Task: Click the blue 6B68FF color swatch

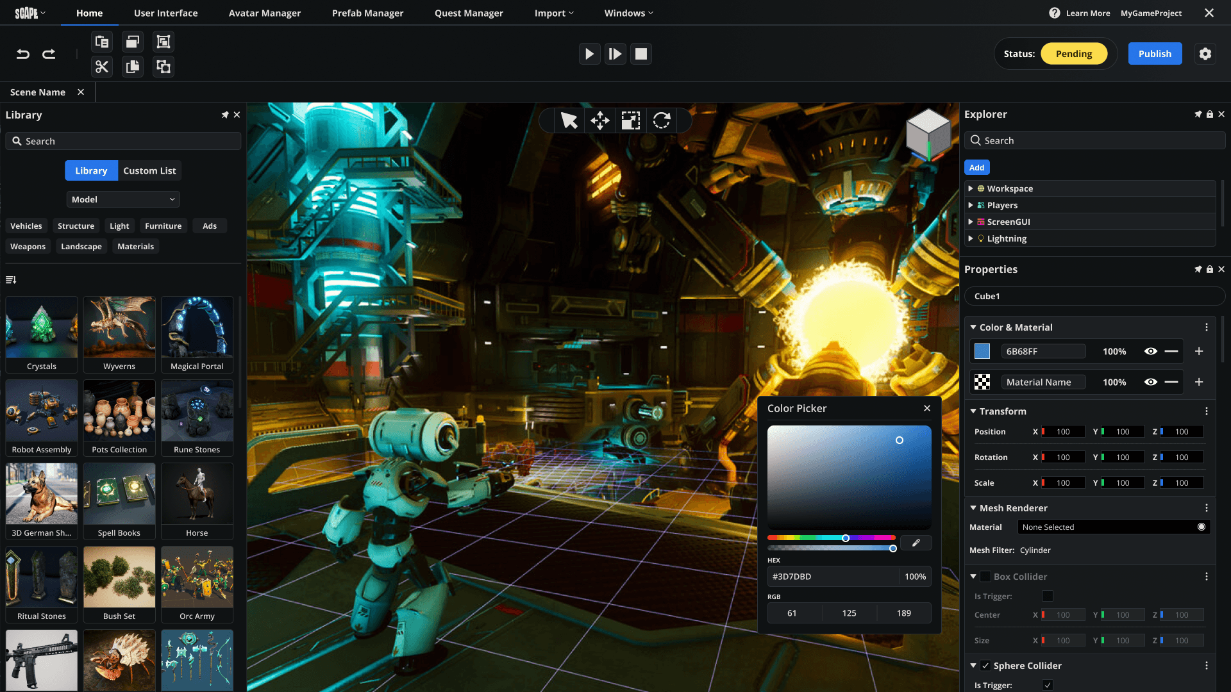Action: (x=982, y=351)
